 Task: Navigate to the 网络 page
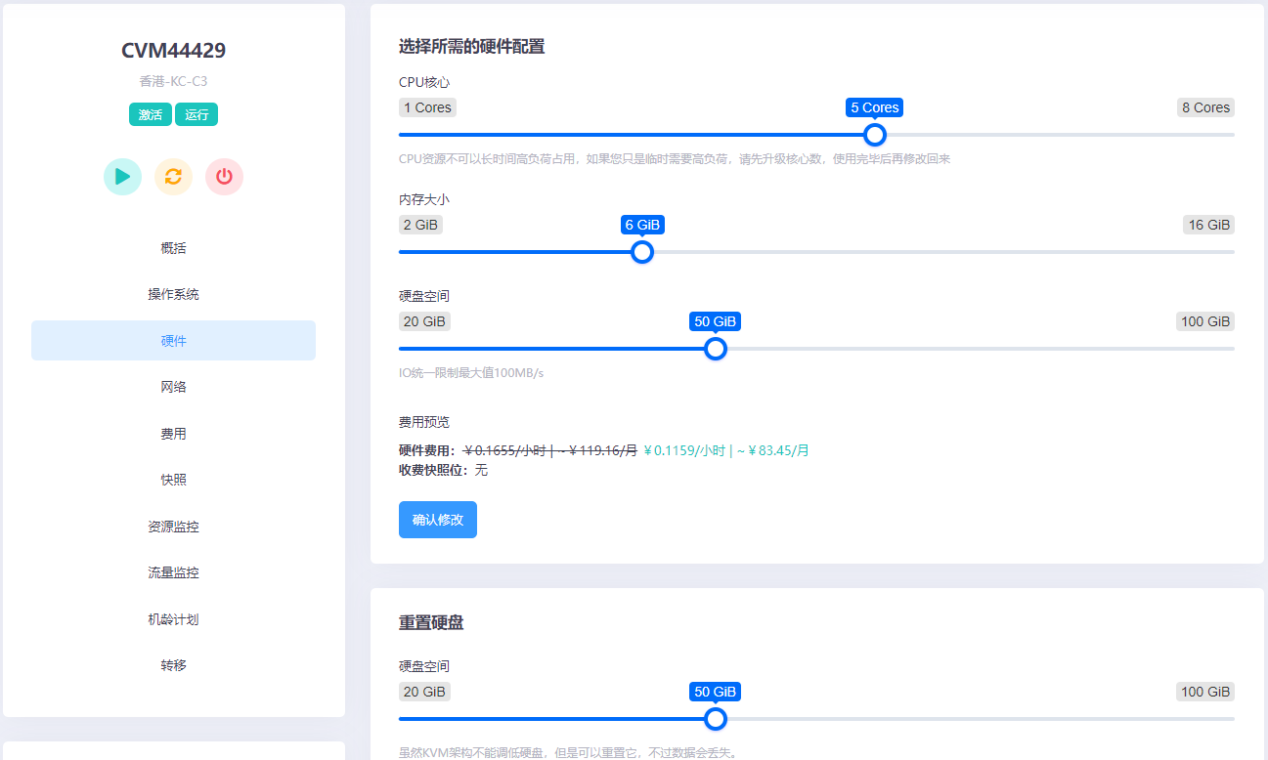[x=173, y=386]
